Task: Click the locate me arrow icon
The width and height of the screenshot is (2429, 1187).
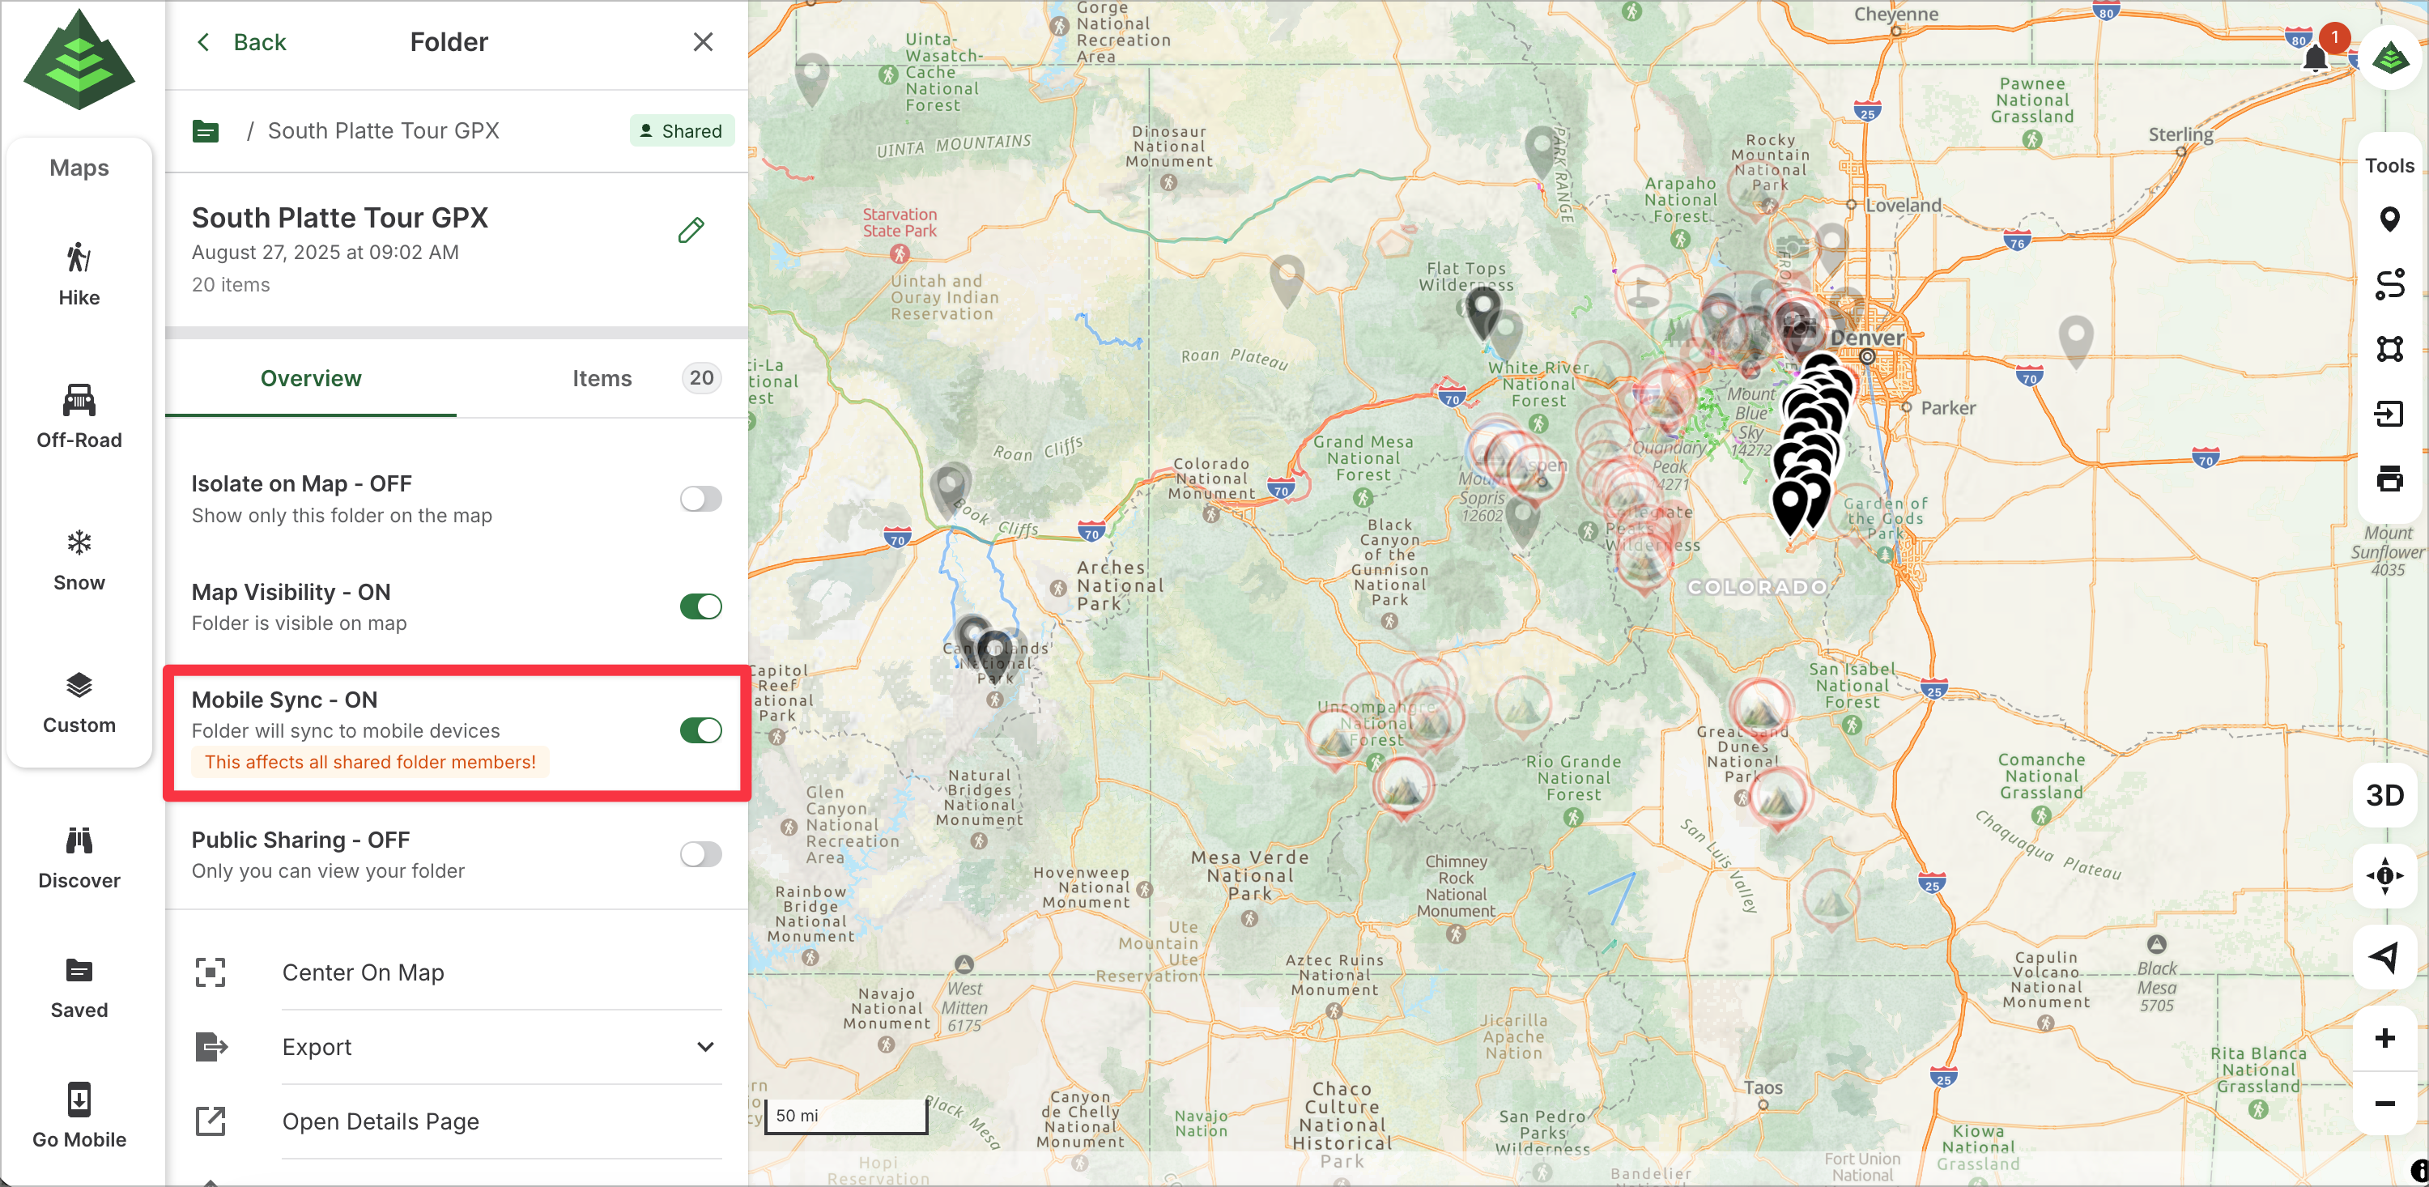Action: 2384,957
